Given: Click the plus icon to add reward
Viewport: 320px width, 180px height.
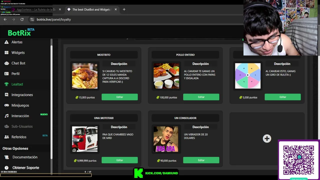Looking at the screenshot, I should pyautogui.click(x=267, y=138).
